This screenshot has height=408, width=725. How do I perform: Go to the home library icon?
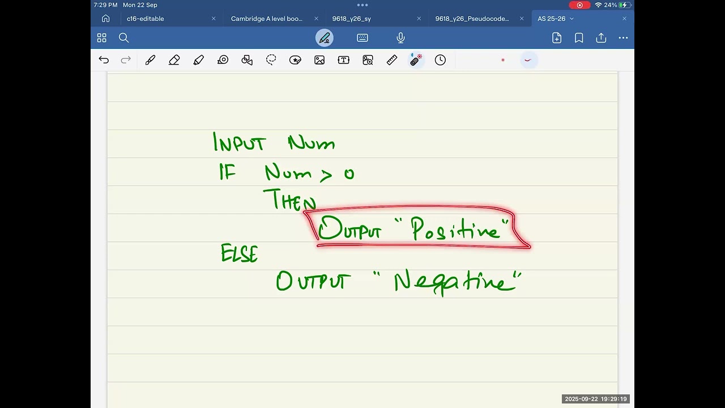point(105,19)
